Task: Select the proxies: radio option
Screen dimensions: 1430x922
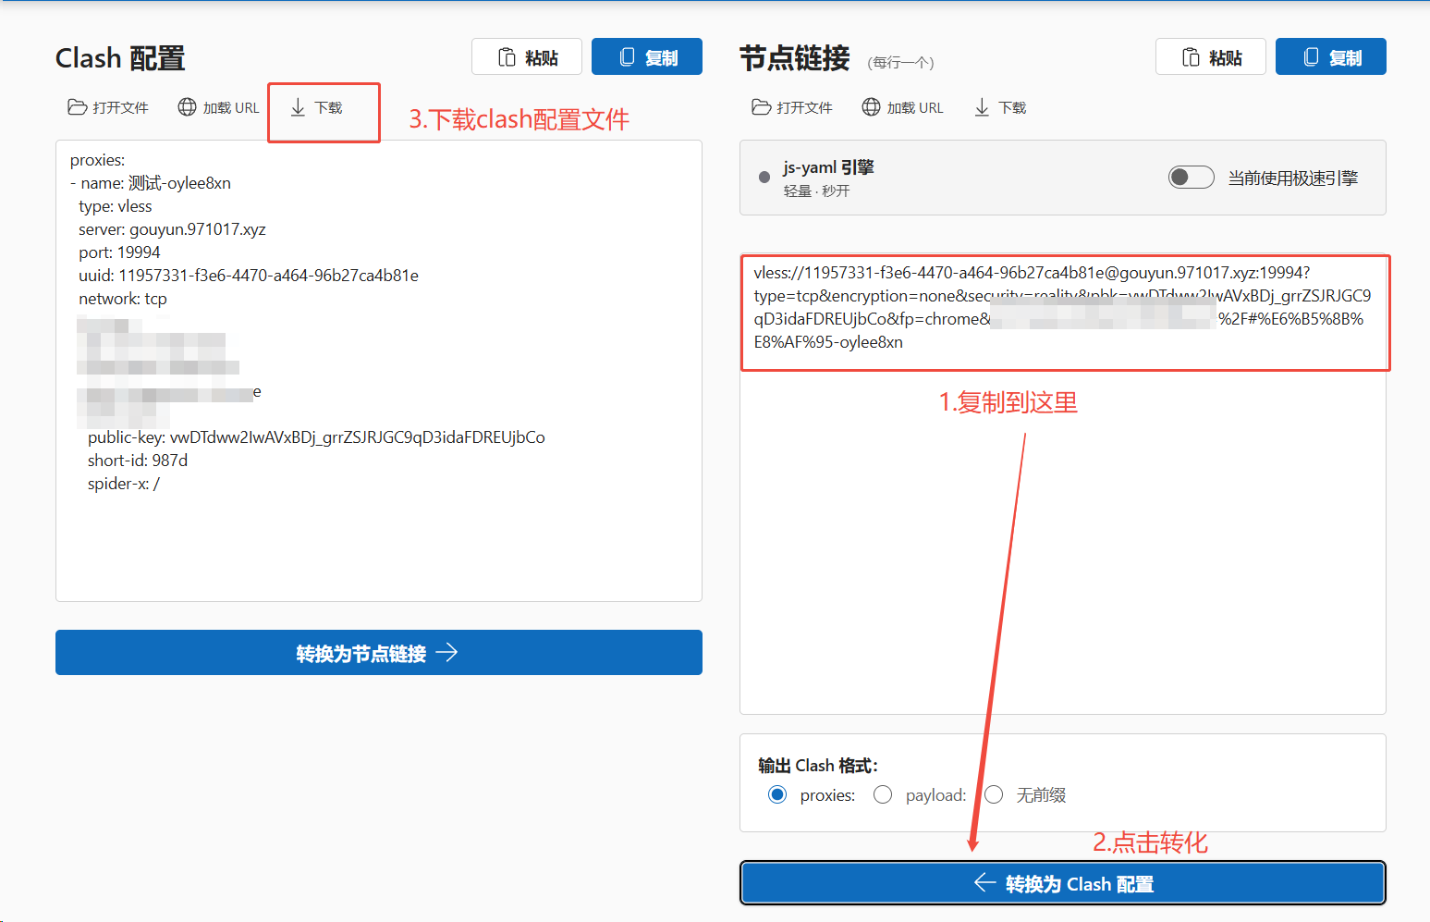Action: 777,795
